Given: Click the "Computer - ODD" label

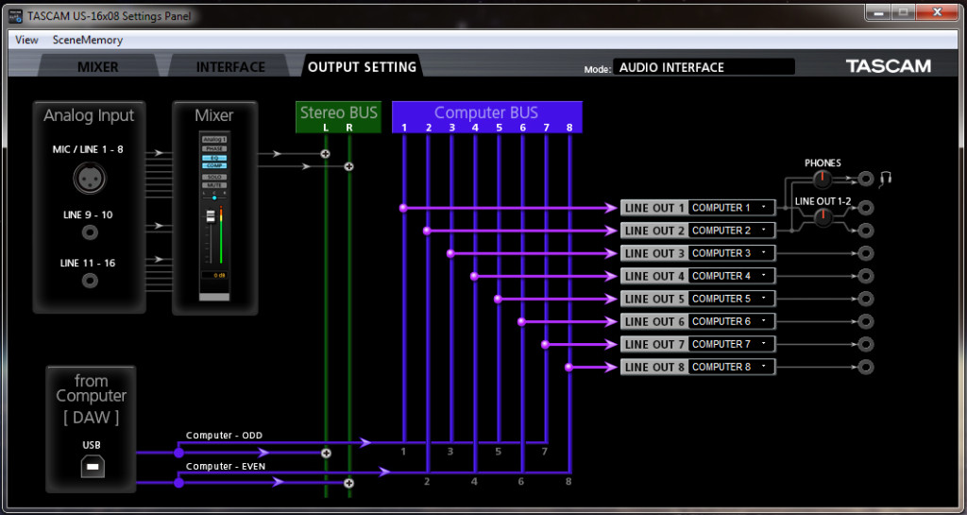Looking at the screenshot, I should [x=224, y=436].
